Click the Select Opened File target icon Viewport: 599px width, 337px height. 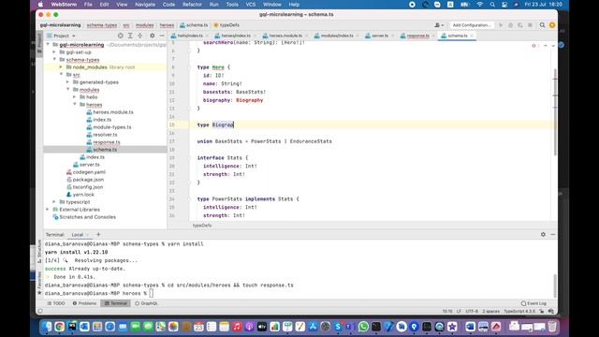click(121, 36)
